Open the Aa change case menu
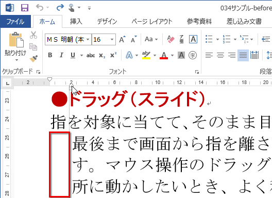This screenshot has height=198, width=272. [151, 39]
